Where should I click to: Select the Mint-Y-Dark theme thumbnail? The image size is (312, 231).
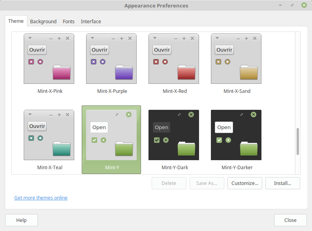click(x=174, y=135)
